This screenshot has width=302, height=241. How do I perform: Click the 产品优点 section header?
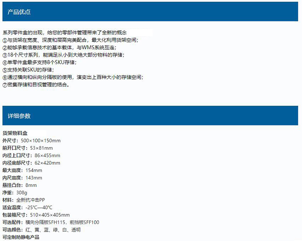point(19,12)
